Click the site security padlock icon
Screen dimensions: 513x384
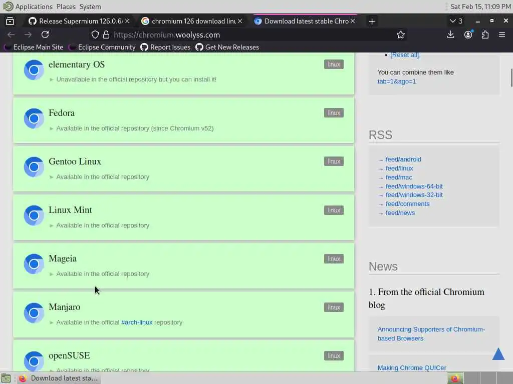pos(106,34)
